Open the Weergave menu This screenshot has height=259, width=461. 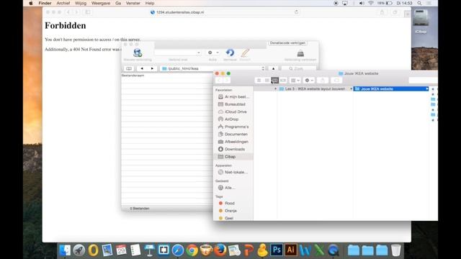point(101,3)
